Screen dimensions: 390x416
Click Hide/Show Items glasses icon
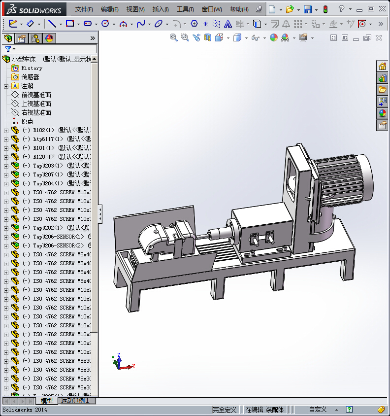(x=255, y=38)
